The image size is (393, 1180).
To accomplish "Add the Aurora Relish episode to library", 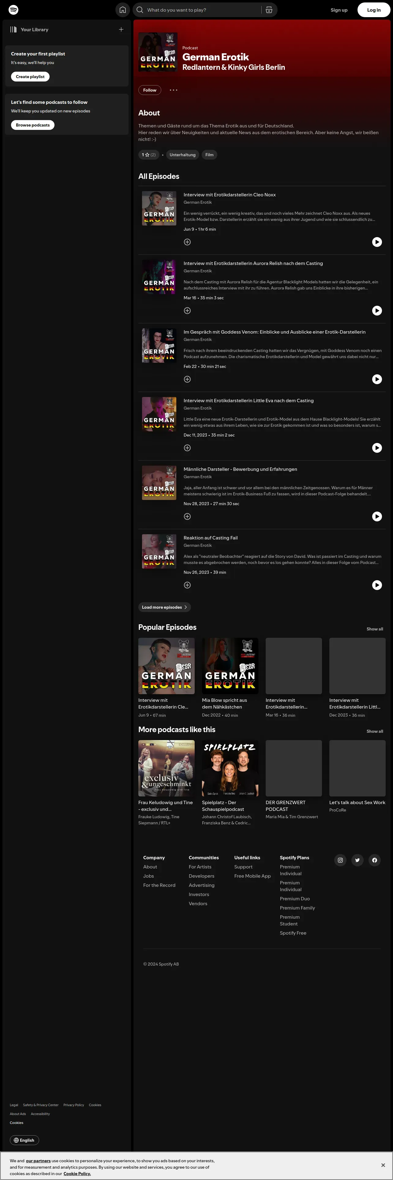I will coord(187,311).
